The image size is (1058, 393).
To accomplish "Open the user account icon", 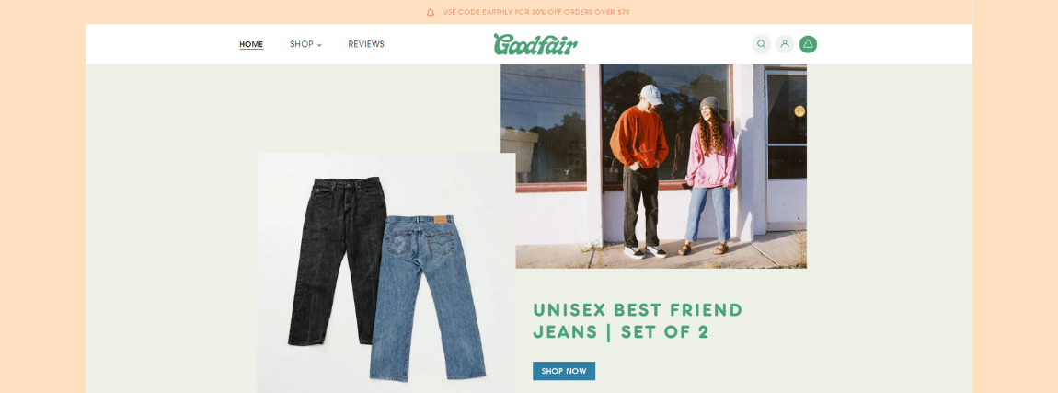I will point(785,44).
